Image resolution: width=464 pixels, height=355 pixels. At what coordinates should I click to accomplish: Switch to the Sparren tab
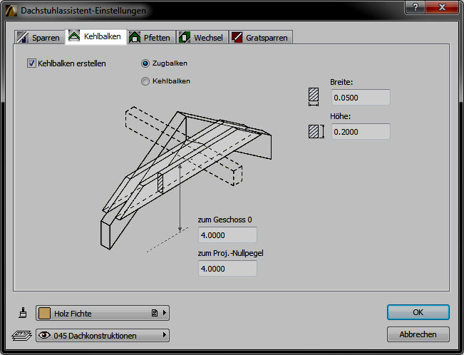[39, 37]
